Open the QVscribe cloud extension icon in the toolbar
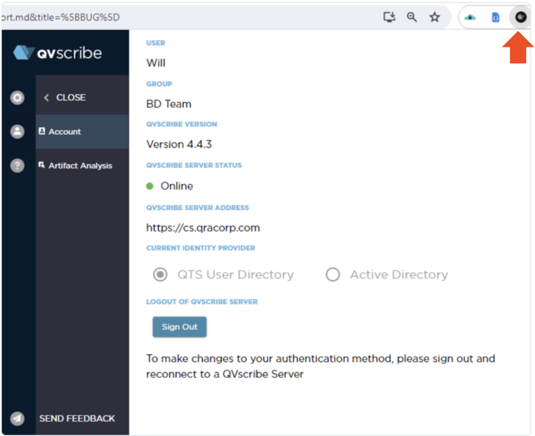This screenshot has height=436, width=535. (x=470, y=17)
